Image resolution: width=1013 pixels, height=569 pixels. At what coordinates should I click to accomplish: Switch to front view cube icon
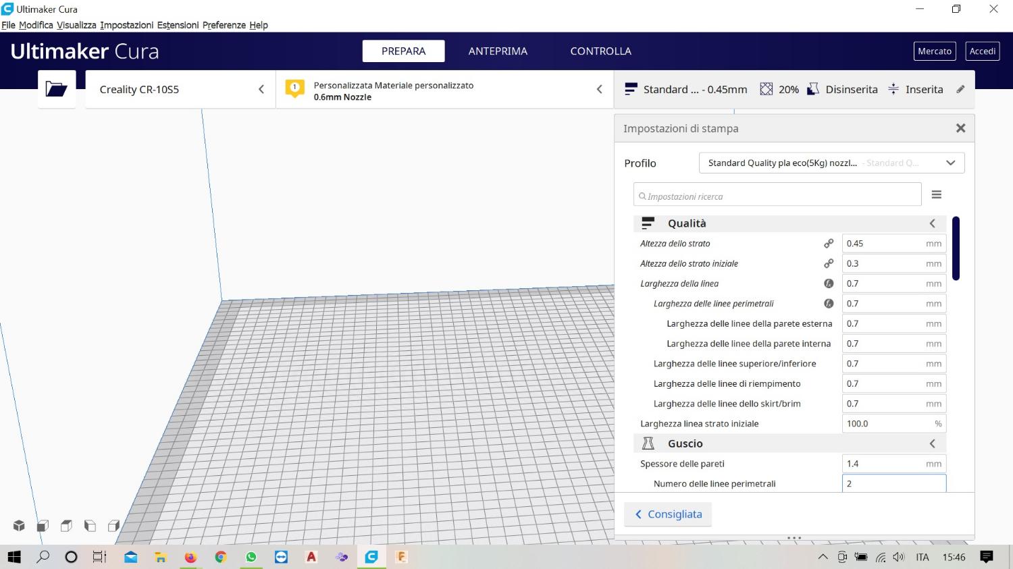point(43,526)
